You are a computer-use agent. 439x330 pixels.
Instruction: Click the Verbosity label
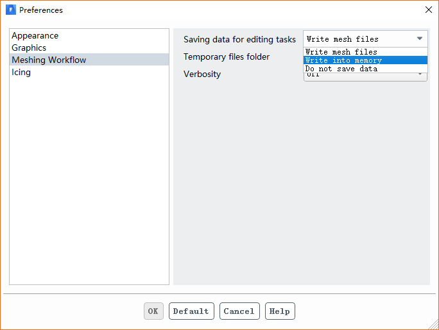(x=202, y=74)
